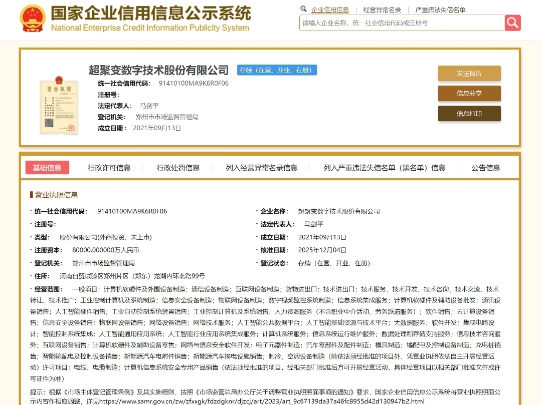Click the red search magnifier button
The image size is (541, 405).
[x=512, y=23]
